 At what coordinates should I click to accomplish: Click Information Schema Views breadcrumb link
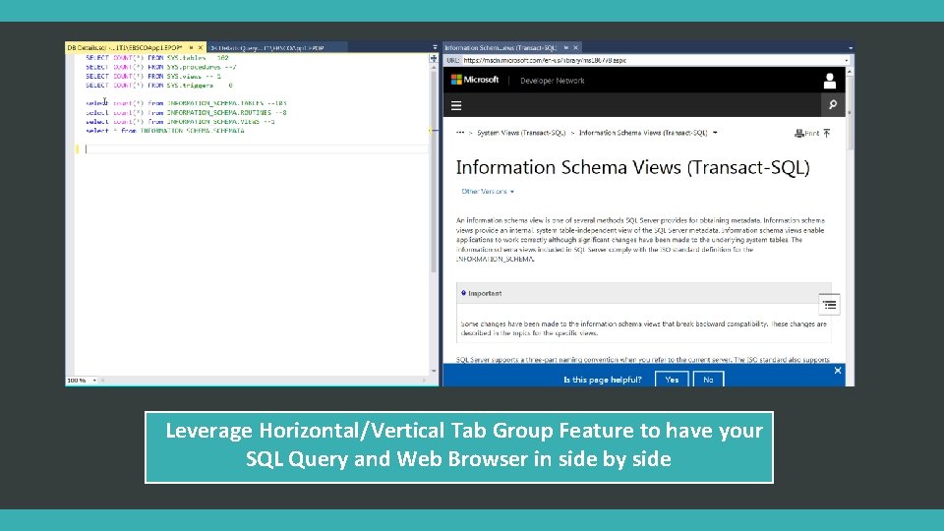(x=643, y=133)
